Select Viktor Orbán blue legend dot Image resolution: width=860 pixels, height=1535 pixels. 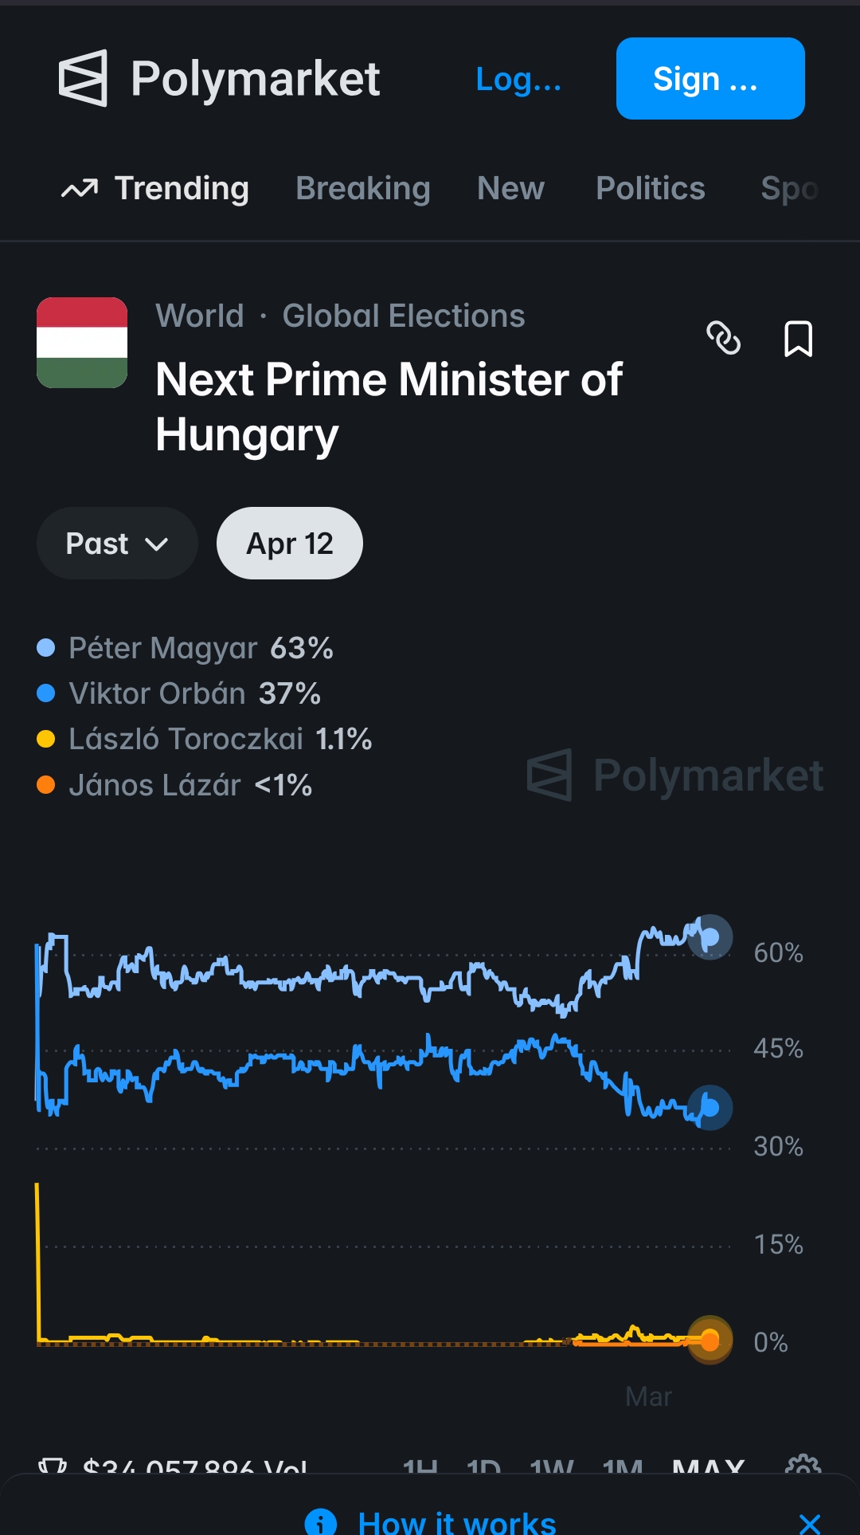pyautogui.click(x=46, y=693)
